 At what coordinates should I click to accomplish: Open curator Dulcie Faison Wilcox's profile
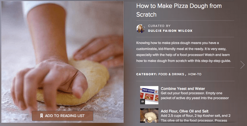(170, 31)
